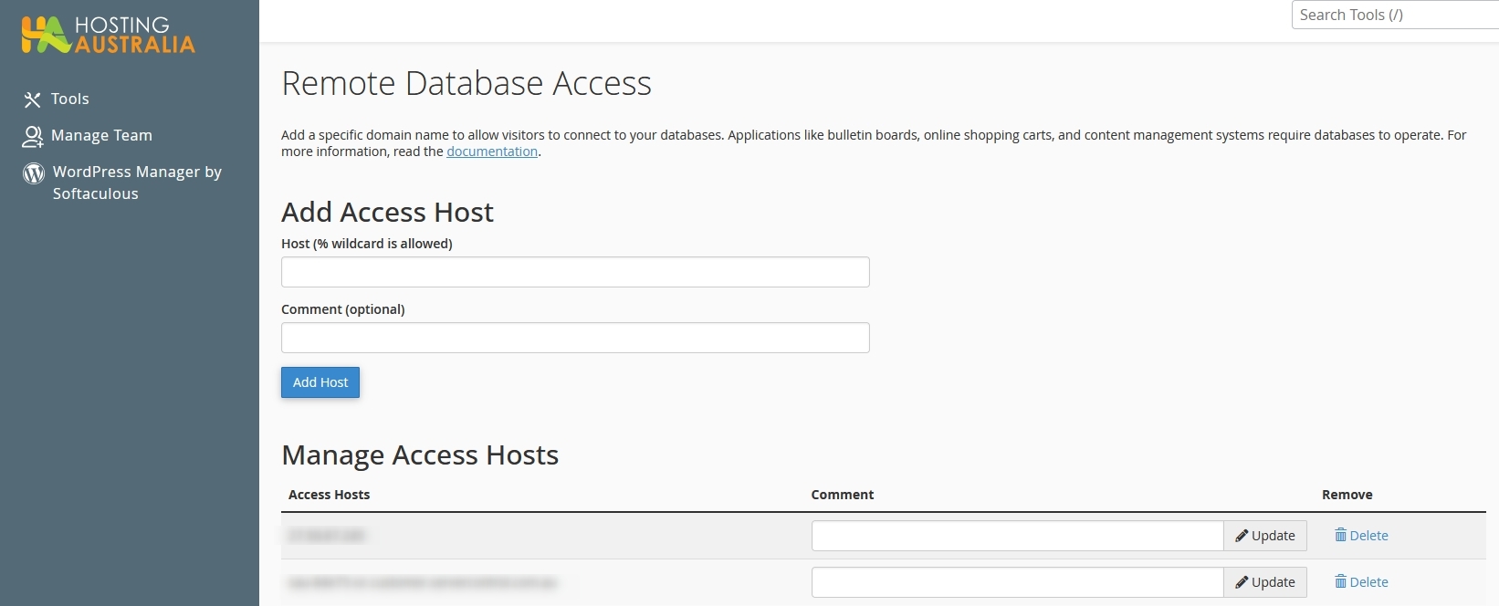Select the first blurred access host entry
The image size is (1499, 606).
(327, 536)
